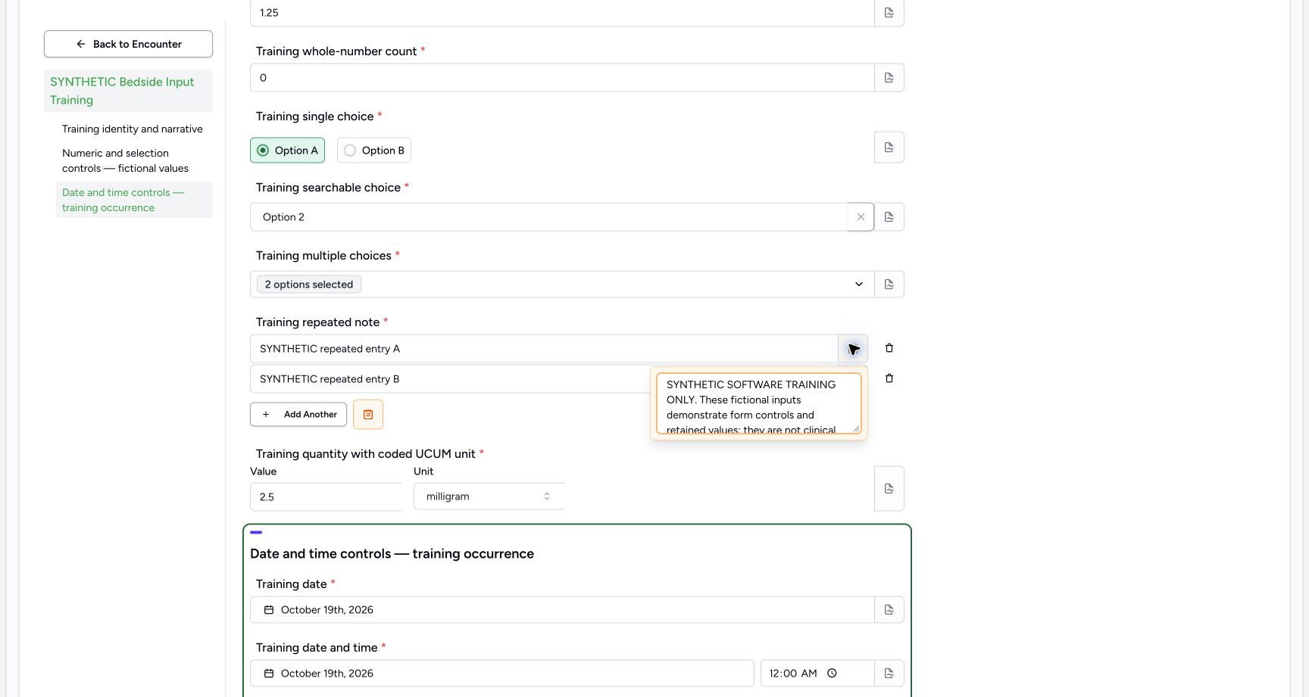1309x697 pixels.
Task: Open note icon for Training date
Action: point(889,610)
